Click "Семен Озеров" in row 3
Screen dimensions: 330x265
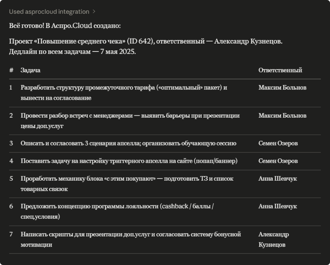(x=278, y=143)
